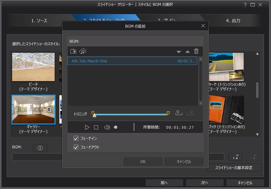This screenshot has width=271, height=189.
Task: Click the import music file icon
Action: 73,51
